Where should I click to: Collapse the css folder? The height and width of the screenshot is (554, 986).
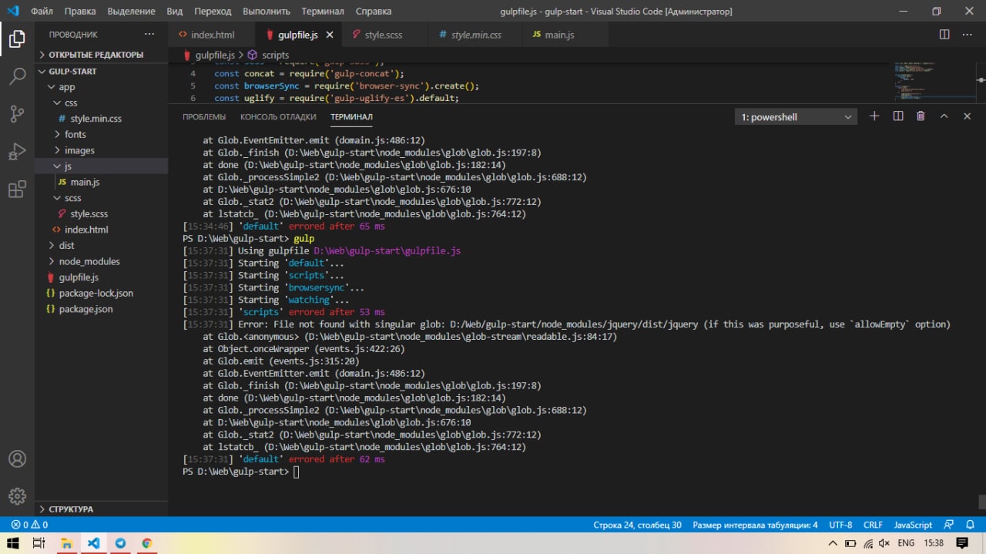coord(101,102)
